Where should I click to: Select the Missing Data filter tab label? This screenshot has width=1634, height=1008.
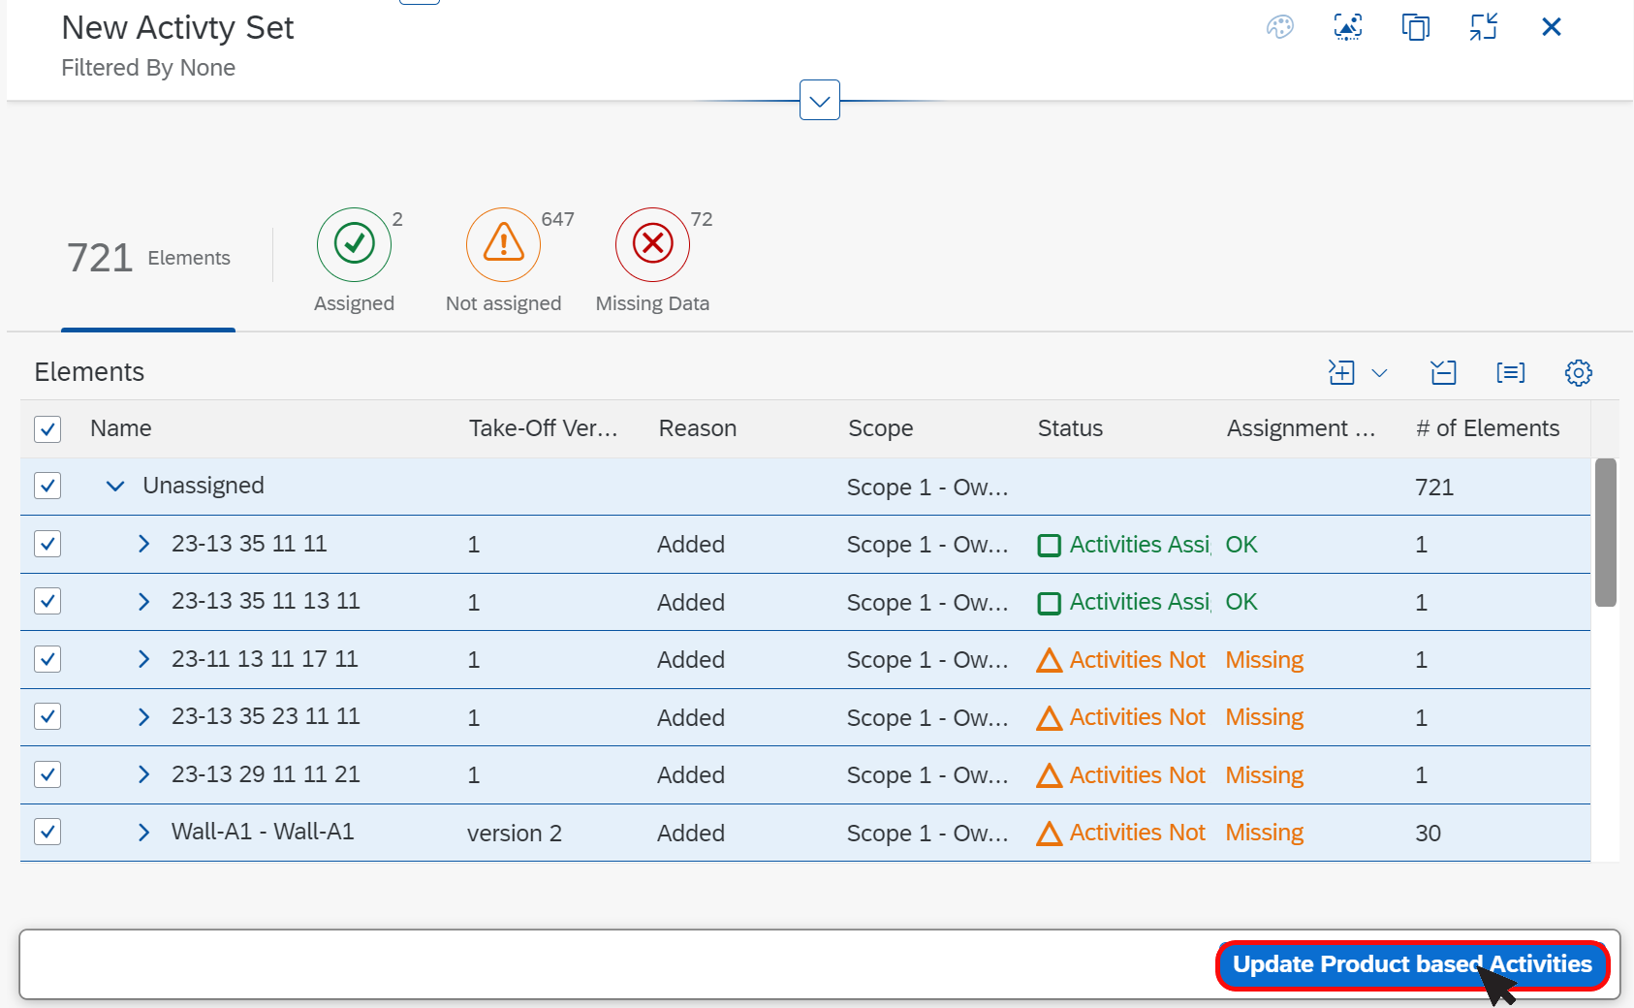653,303
